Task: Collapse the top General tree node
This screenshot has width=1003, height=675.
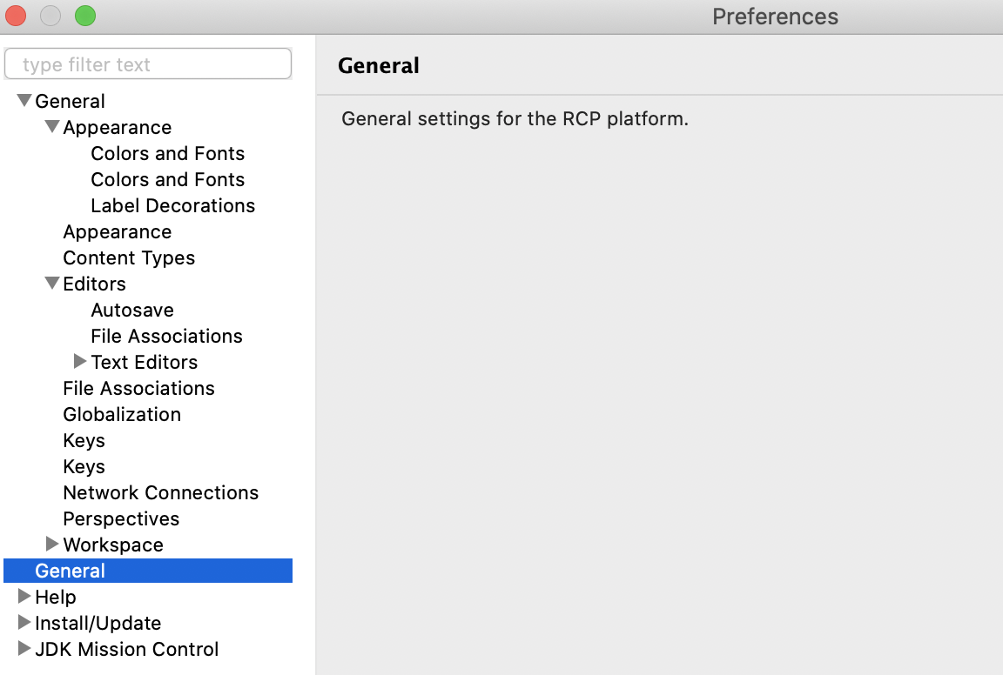Action: point(24,101)
